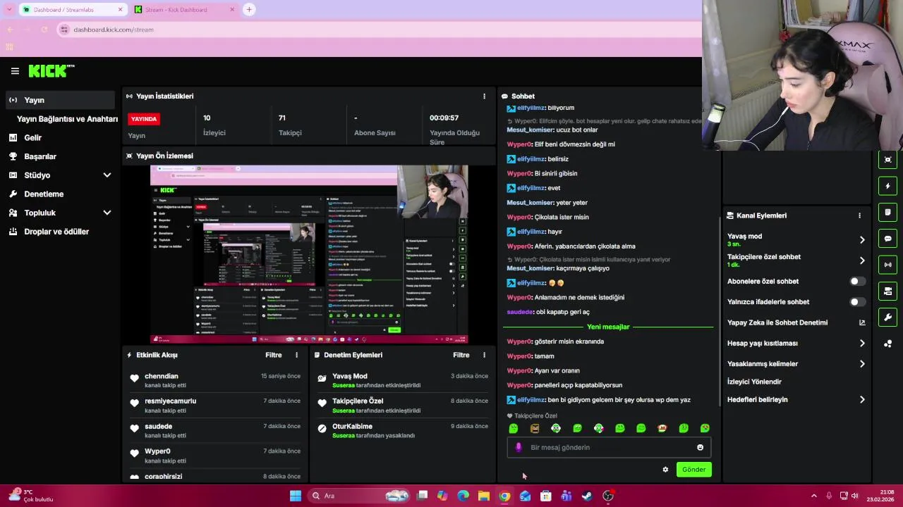Click the moderation icon above the wrench
The image size is (903, 507).
(x=887, y=291)
